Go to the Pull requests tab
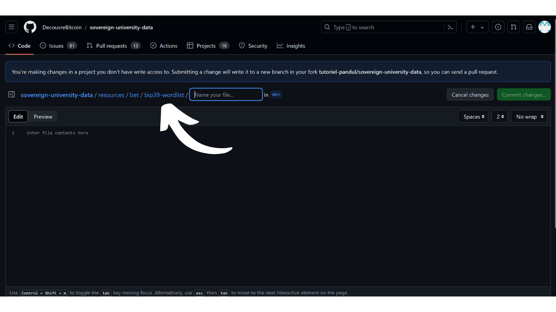 tap(111, 45)
